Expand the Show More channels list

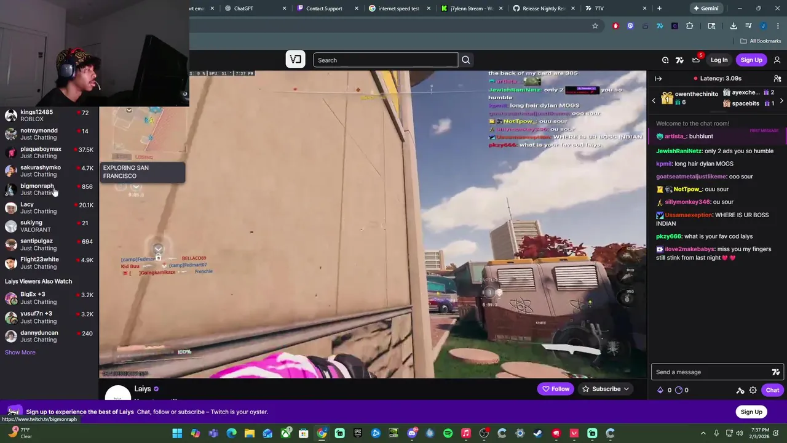click(20, 353)
